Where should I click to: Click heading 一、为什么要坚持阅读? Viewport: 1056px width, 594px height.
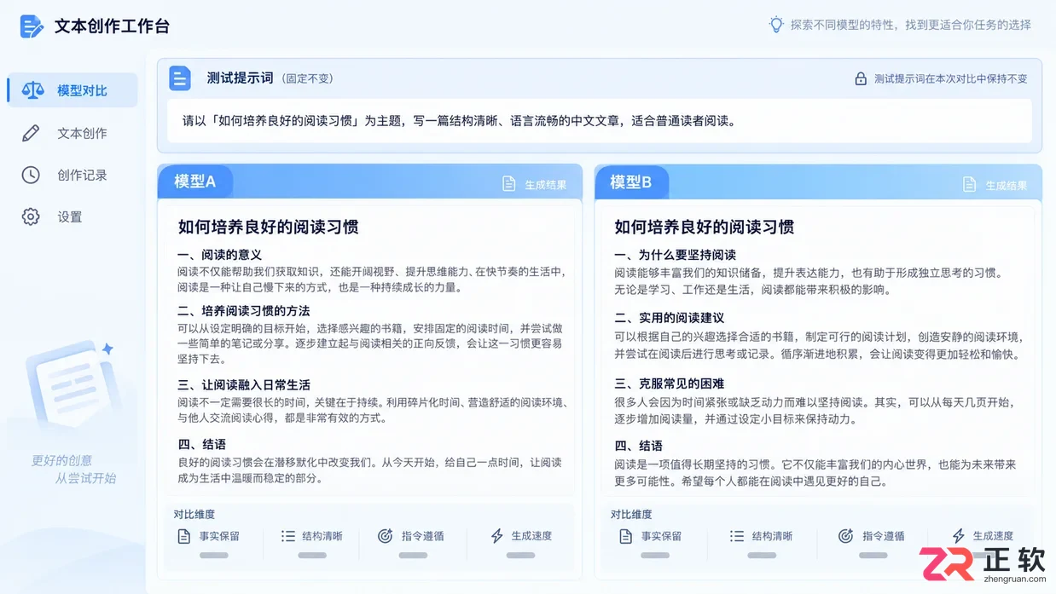(675, 255)
